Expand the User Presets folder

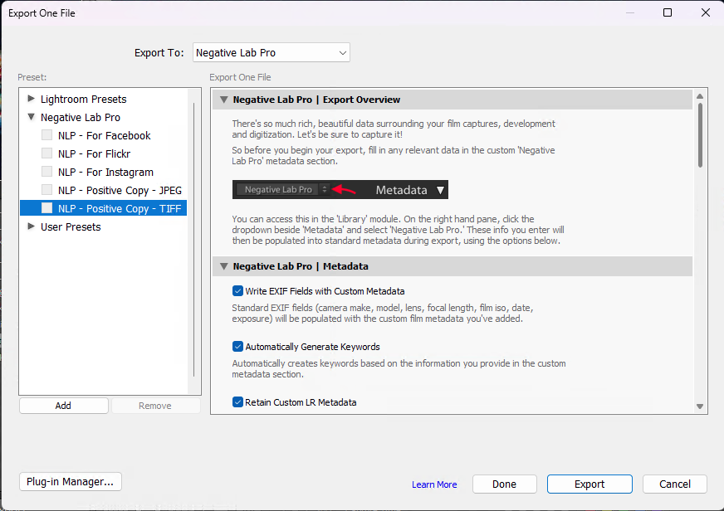click(x=32, y=227)
